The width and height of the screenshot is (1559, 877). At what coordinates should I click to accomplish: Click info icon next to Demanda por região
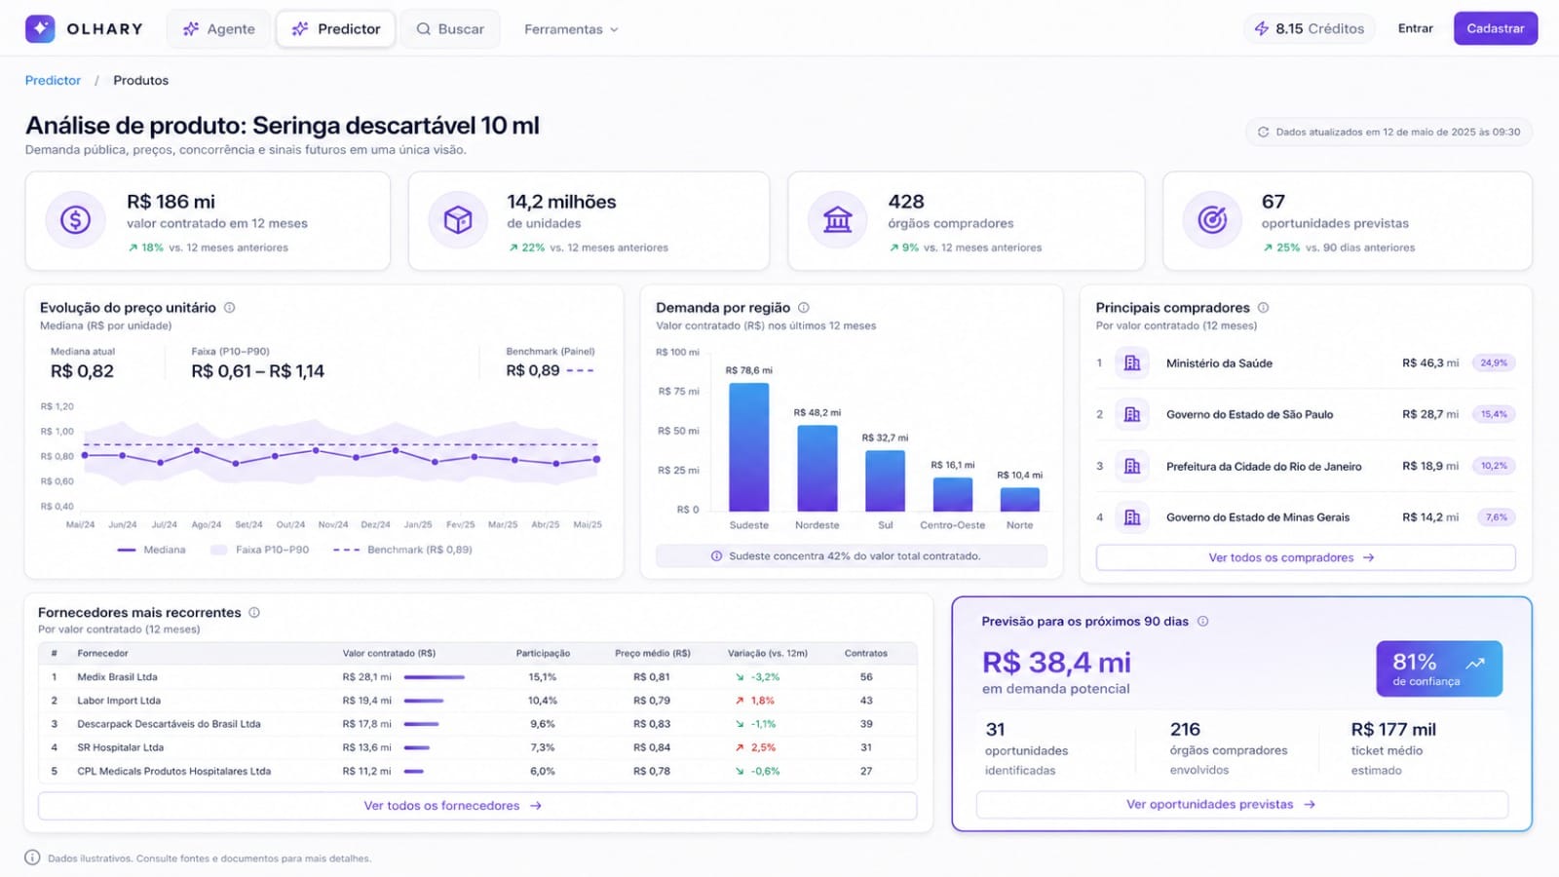pos(804,308)
